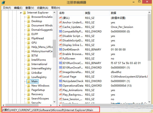Image resolution: width=153 pixels, height=113 pixels.
Task: Collapse the Internet Explorer tree node
Action: pyautogui.click(x=21, y=13)
